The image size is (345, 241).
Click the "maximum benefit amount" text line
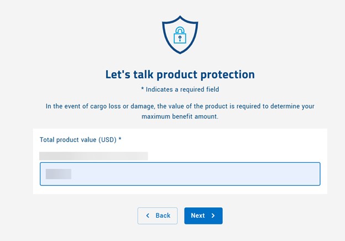(x=180, y=116)
